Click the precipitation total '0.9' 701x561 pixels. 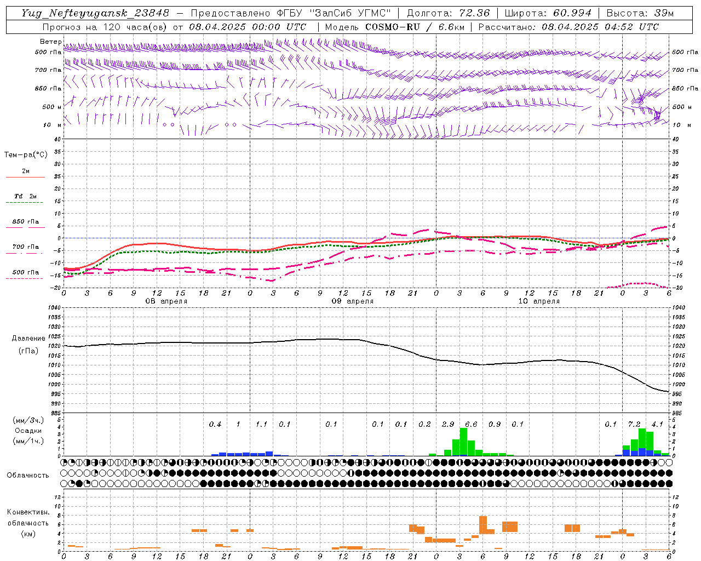495,424
